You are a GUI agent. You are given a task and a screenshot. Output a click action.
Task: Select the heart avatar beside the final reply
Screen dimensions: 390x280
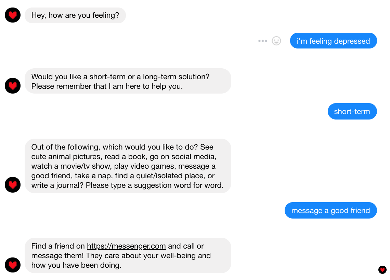pos(13,265)
